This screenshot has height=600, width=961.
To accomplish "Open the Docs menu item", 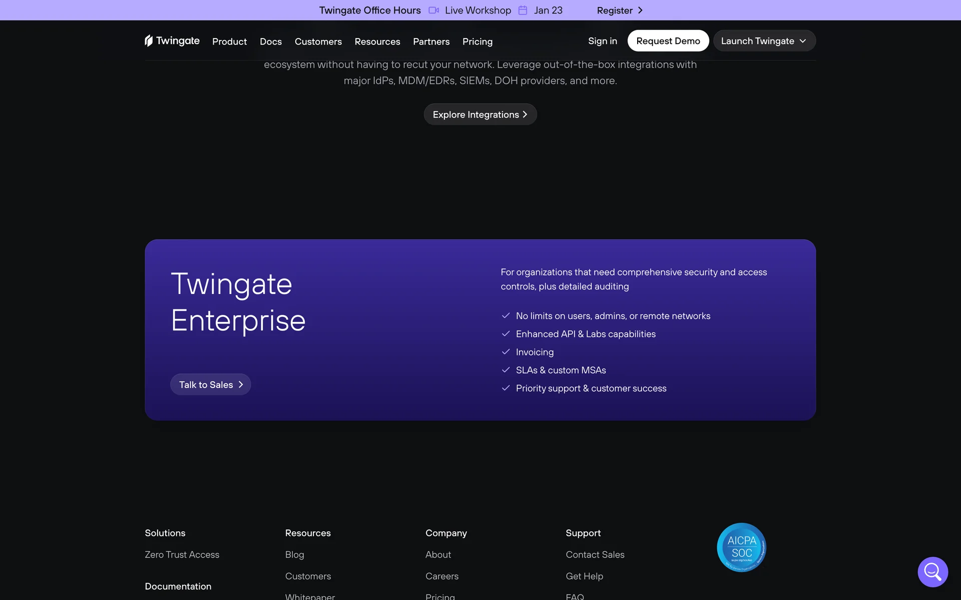I will click(270, 41).
